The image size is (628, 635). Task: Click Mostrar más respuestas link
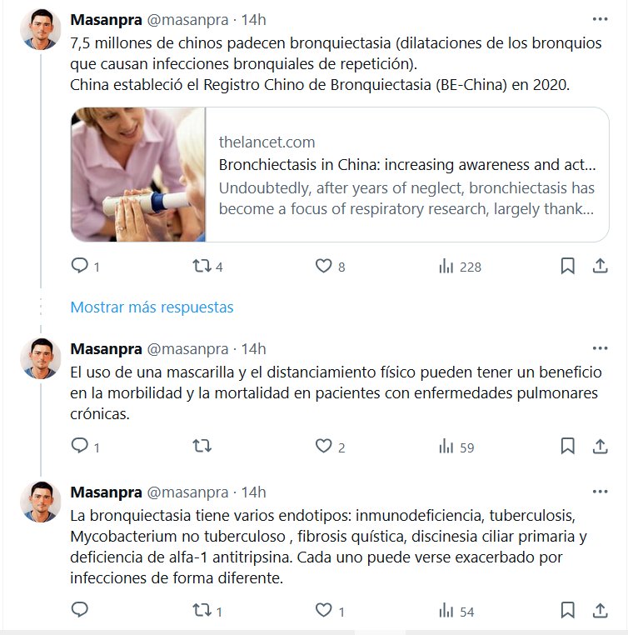(152, 307)
